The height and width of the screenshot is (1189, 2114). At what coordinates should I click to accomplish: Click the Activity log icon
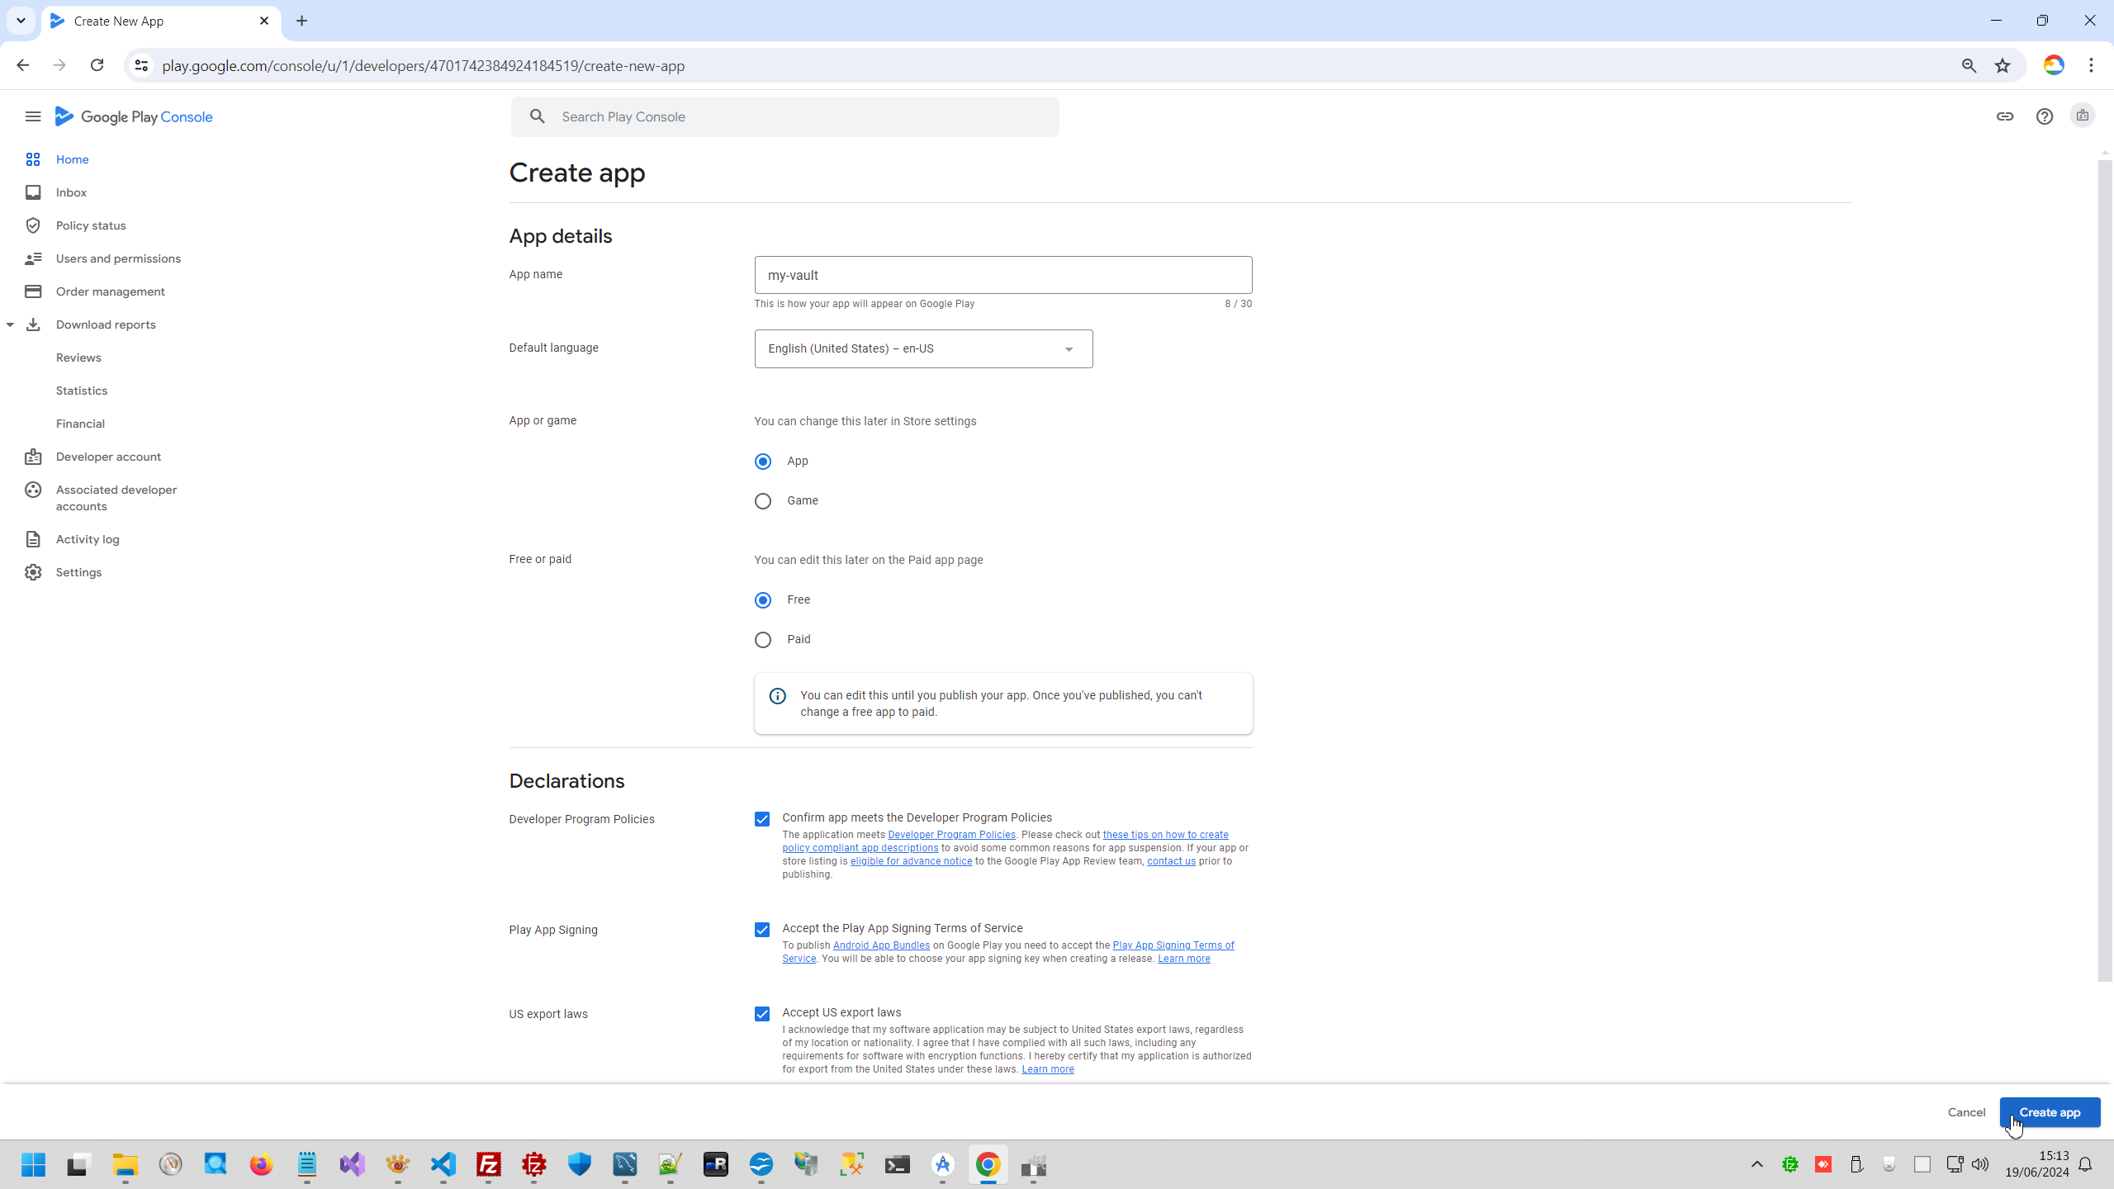[33, 539]
